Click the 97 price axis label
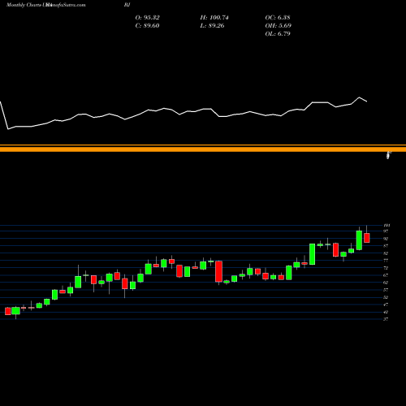The height and width of the screenshot is (406, 406). point(386,231)
